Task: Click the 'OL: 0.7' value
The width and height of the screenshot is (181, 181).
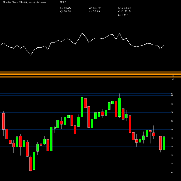Action: [x=123, y=15]
